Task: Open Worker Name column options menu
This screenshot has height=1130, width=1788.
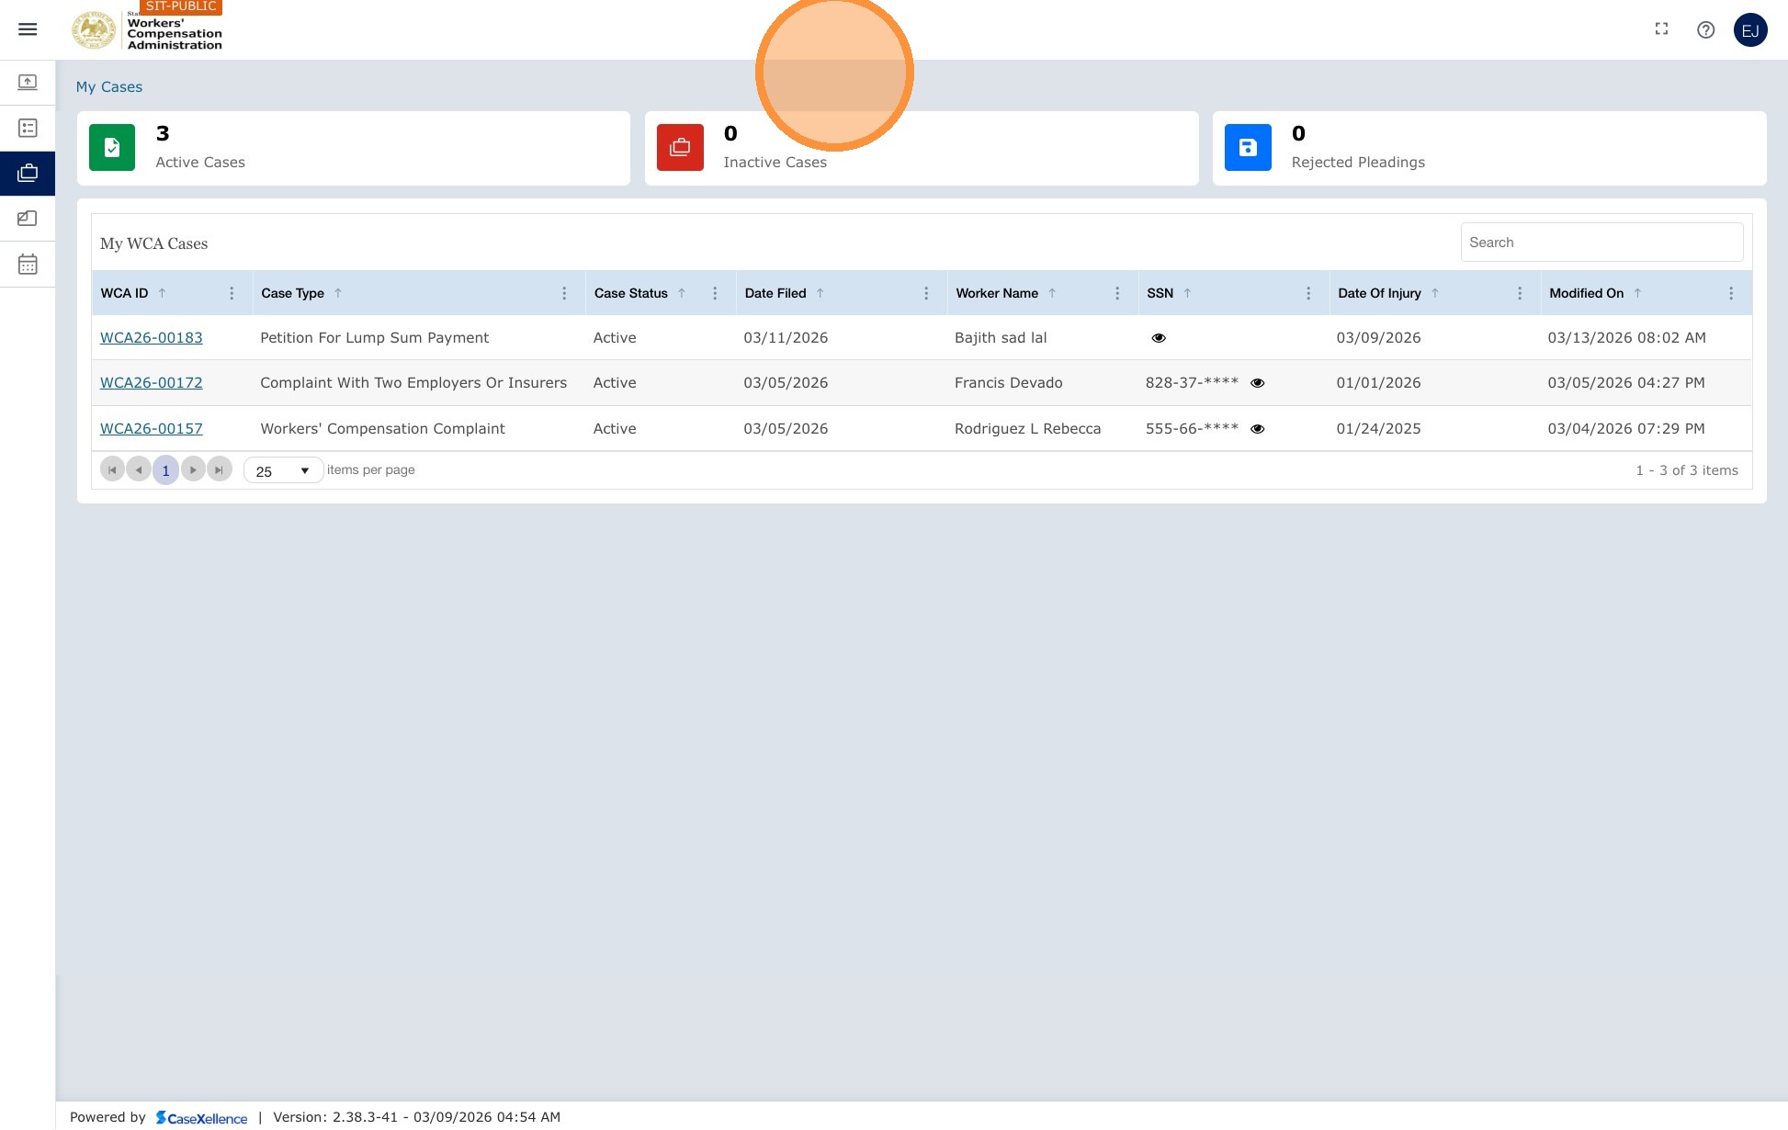Action: [x=1117, y=293]
